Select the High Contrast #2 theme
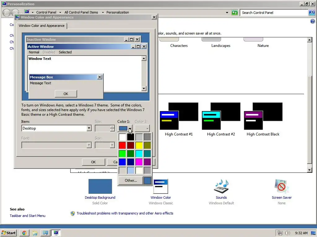Image resolution: width=317 pixels, height=237 pixels. [x=221, y=119]
